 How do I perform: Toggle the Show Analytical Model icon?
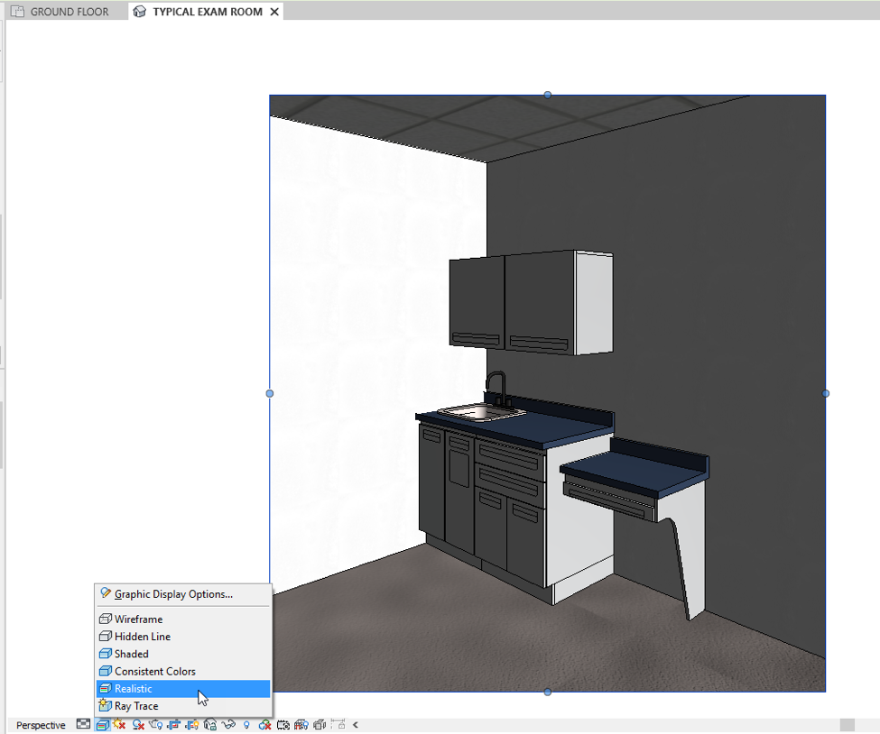[301, 724]
